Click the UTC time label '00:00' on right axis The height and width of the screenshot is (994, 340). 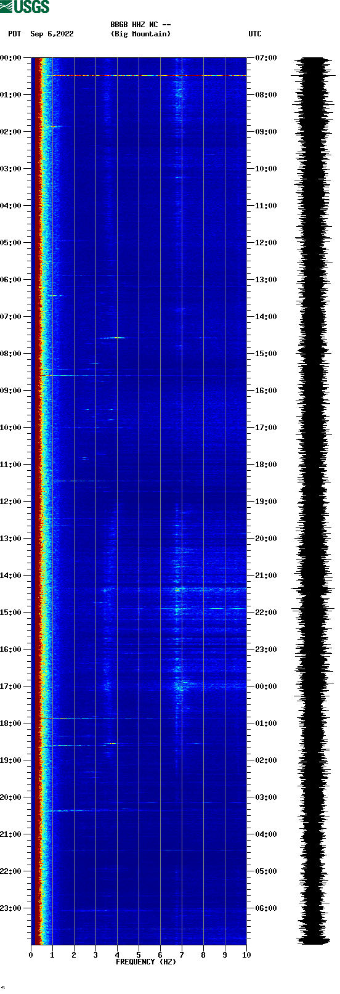pos(266,686)
